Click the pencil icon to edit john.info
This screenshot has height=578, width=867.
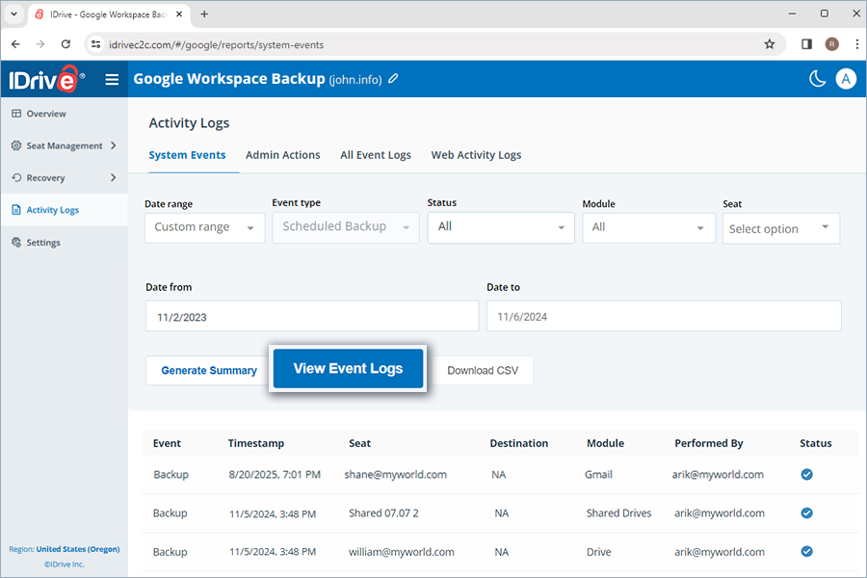[392, 79]
